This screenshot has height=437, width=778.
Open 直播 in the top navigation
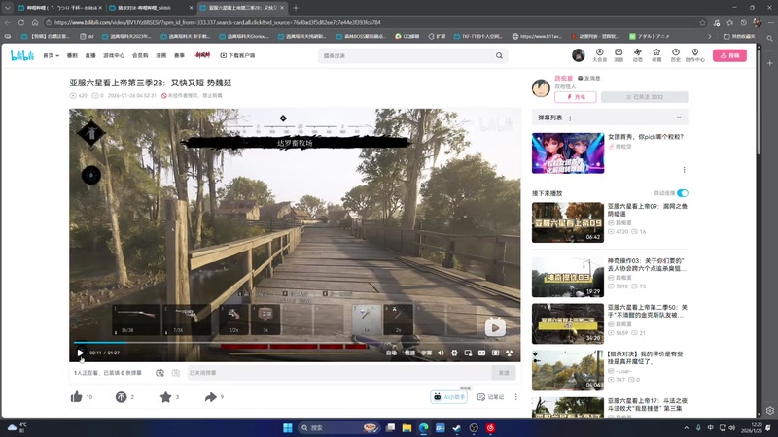tap(90, 56)
